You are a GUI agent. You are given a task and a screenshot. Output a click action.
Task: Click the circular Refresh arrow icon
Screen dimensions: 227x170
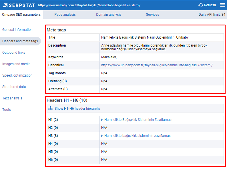point(200,5)
